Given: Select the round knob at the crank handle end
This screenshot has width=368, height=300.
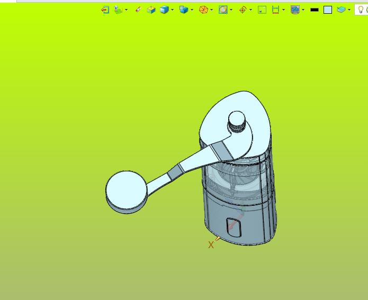Looking at the screenshot, I should click(x=127, y=191).
